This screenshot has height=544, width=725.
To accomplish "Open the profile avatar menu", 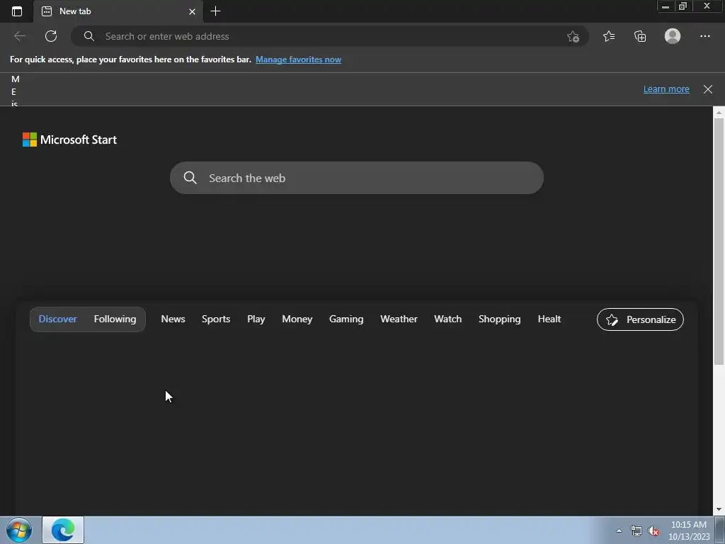I will (673, 36).
